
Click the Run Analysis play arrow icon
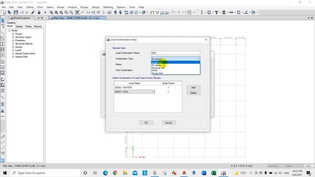(x=45, y=12)
